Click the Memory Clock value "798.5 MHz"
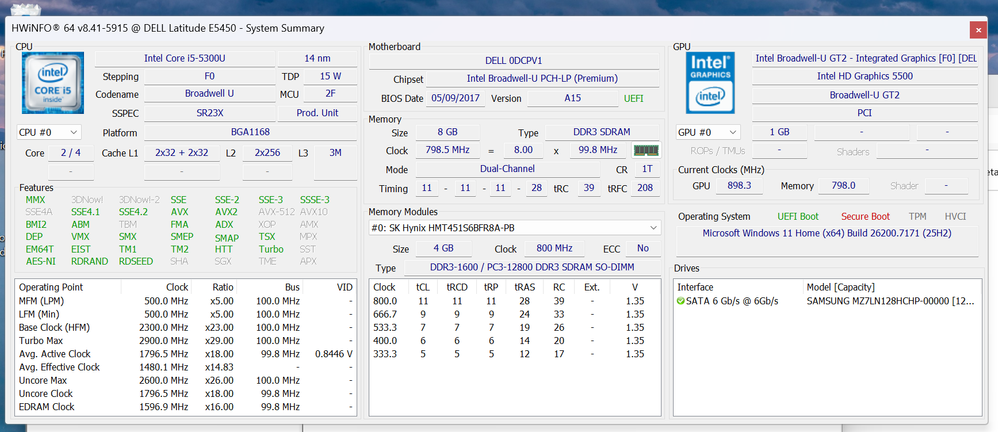The width and height of the screenshot is (998, 432). pos(448,150)
